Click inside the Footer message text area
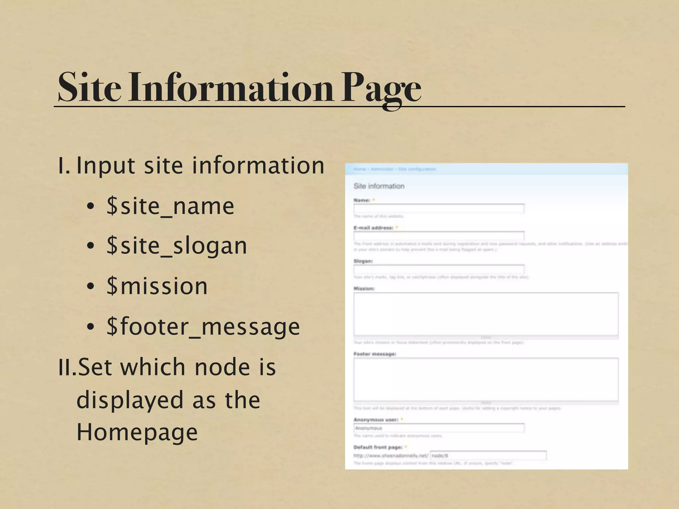 (486, 379)
